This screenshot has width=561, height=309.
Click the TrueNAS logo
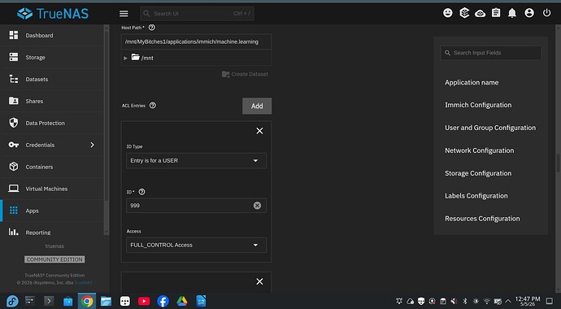(x=53, y=14)
